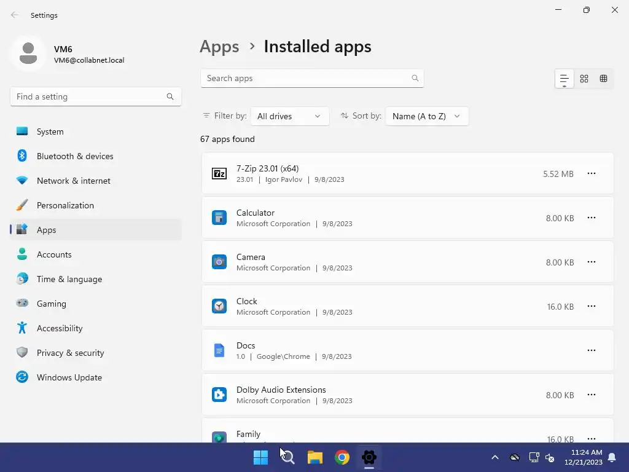Screen dimensions: 629x472
Task: Click the search magnifier in Search apps
Action: 415,78
